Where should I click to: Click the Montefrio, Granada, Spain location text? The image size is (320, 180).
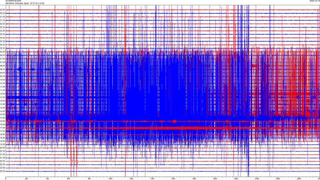tap(17, 3)
